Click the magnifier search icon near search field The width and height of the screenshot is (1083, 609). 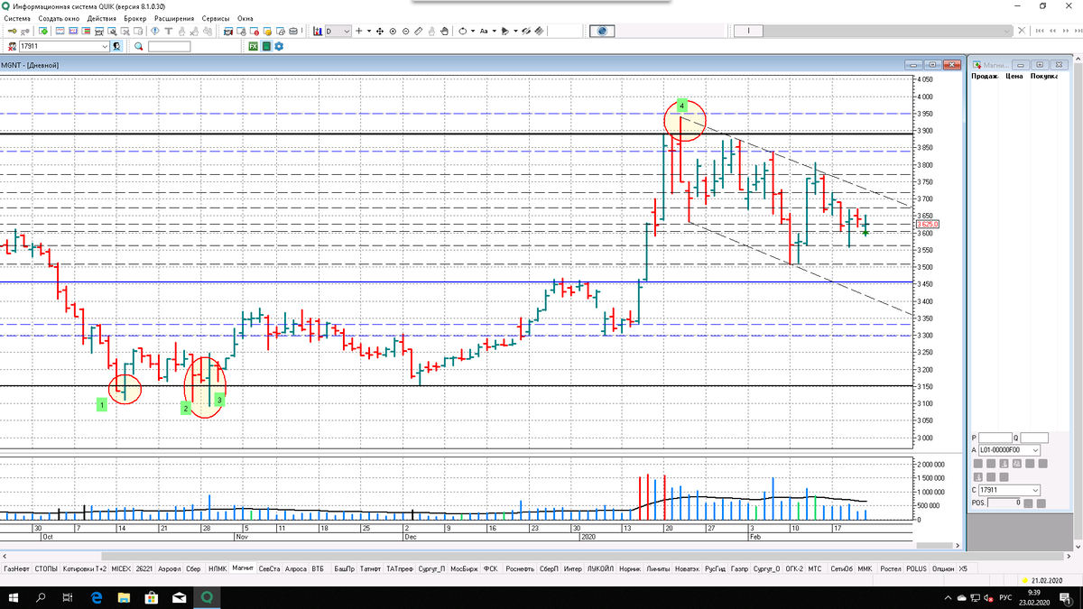(138, 46)
